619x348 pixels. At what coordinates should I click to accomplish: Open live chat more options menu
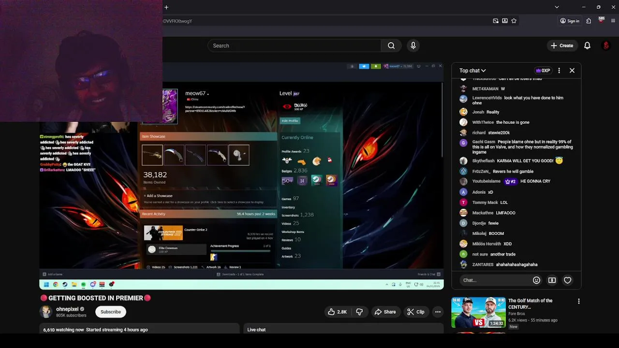tap(559, 71)
